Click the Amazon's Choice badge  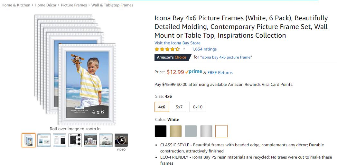[172, 57]
